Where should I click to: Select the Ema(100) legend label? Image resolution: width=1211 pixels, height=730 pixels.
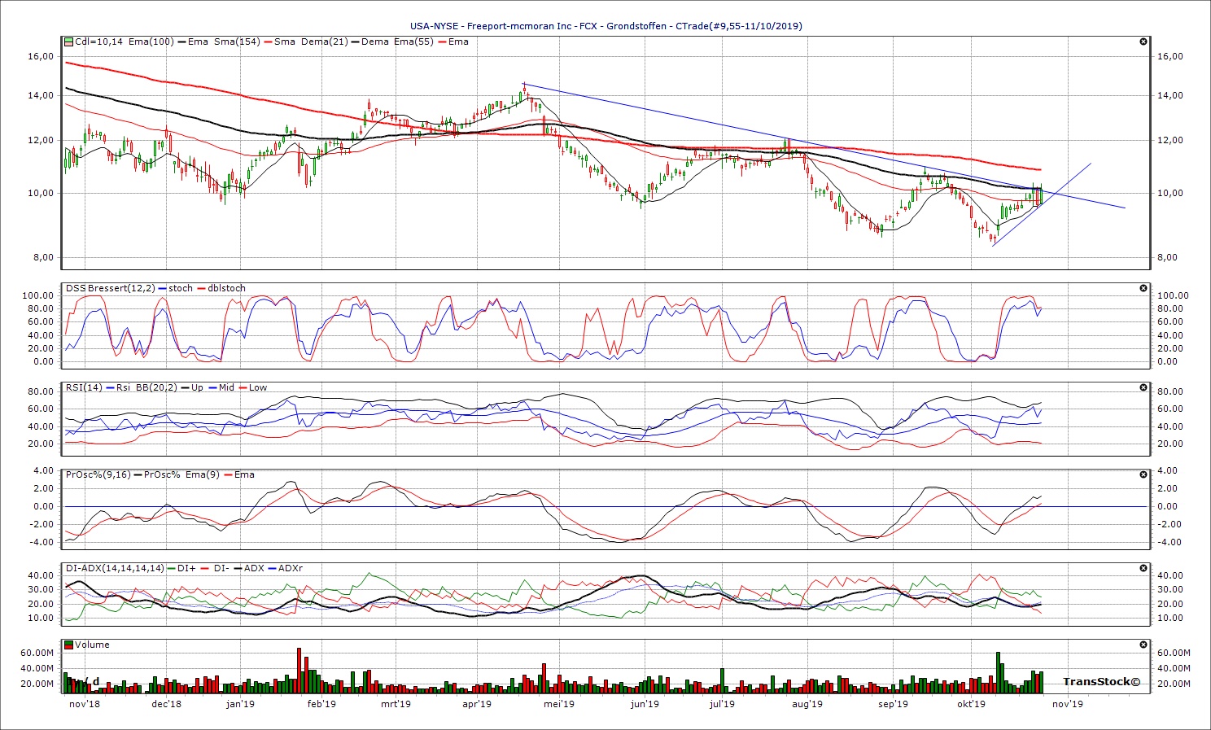point(151,42)
